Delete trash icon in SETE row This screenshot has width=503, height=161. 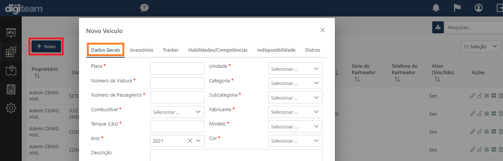click(501, 96)
